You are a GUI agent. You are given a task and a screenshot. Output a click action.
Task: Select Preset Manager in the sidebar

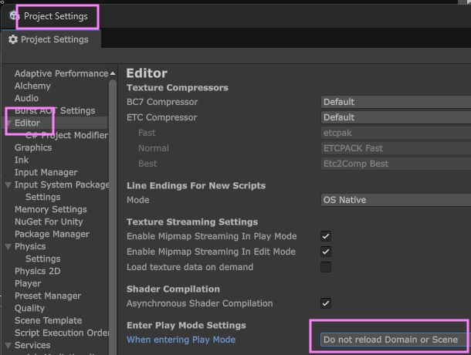click(48, 296)
